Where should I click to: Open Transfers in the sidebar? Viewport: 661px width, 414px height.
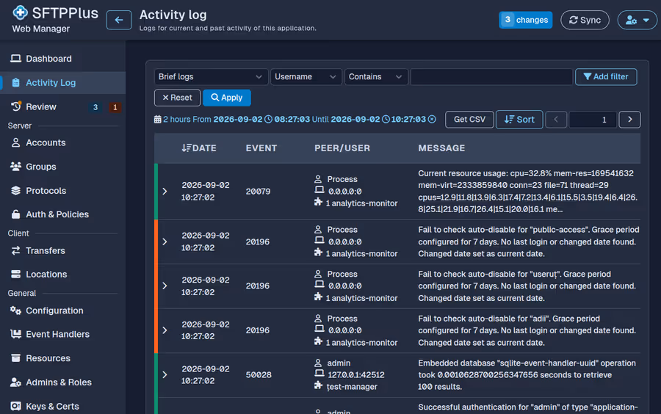[63, 250]
